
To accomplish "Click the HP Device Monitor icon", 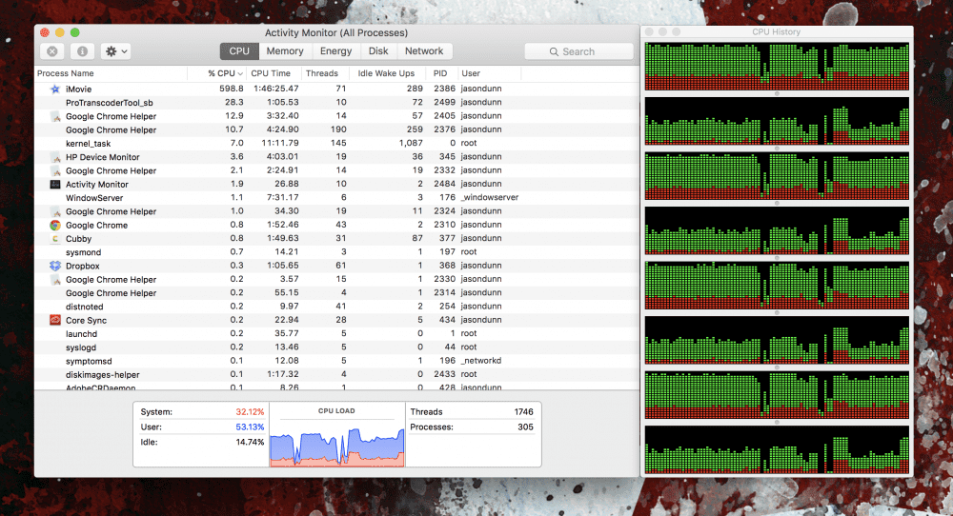I will (x=54, y=157).
